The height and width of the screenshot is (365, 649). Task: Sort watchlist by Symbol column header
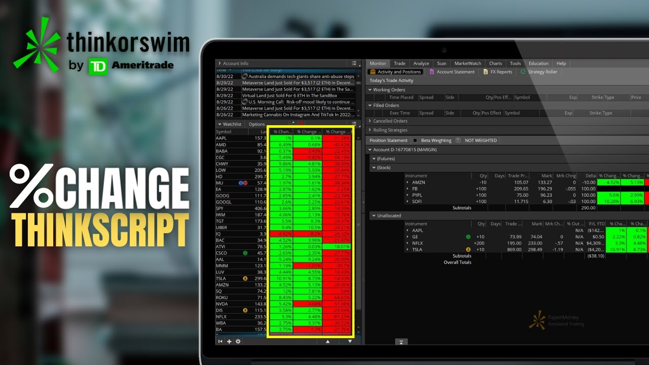[224, 132]
